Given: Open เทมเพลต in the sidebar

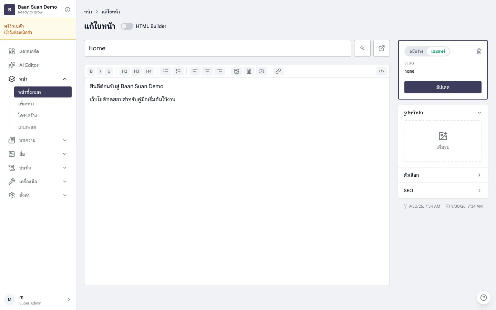Looking at the screenshot, I should [43, 127].
